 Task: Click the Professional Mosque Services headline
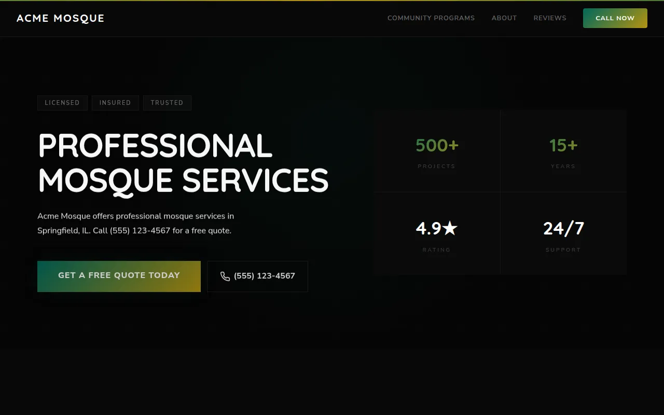(183, 163)
